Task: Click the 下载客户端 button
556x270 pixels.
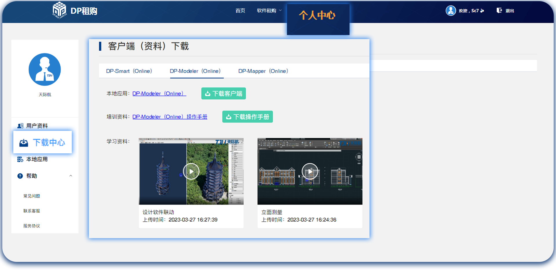Action: 223,93
